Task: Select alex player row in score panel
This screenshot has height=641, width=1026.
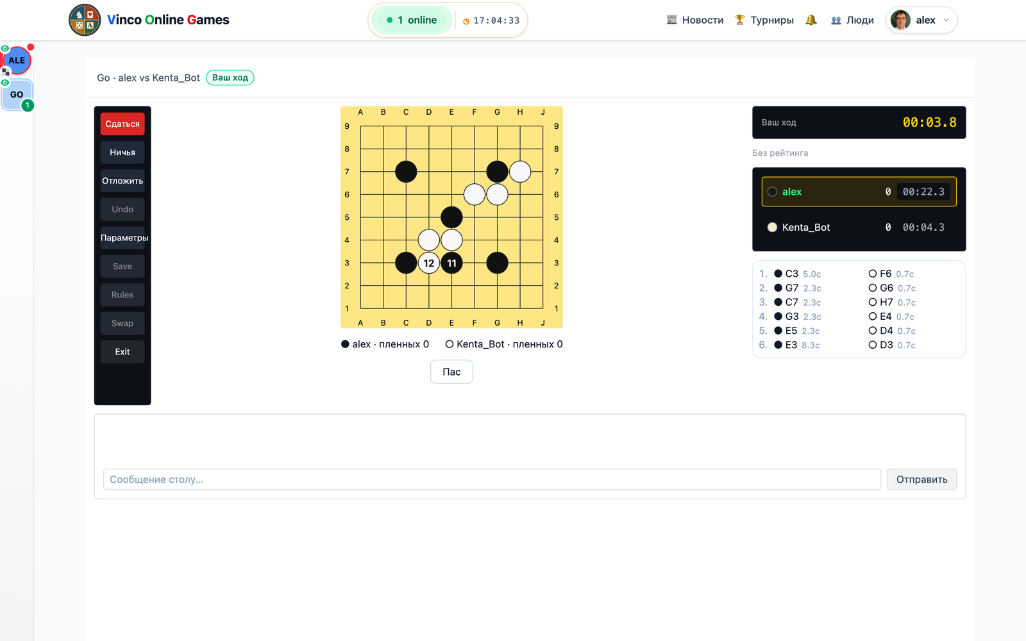Action: [859, 192]
